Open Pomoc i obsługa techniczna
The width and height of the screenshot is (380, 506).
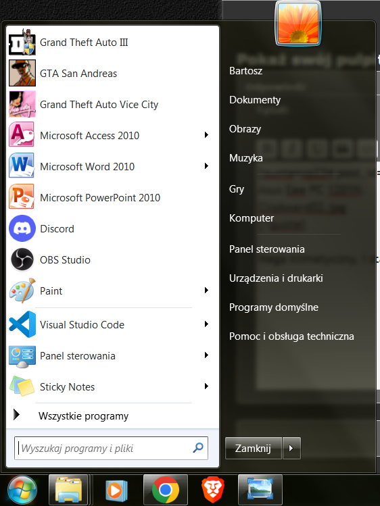click(x=291, y=336)
